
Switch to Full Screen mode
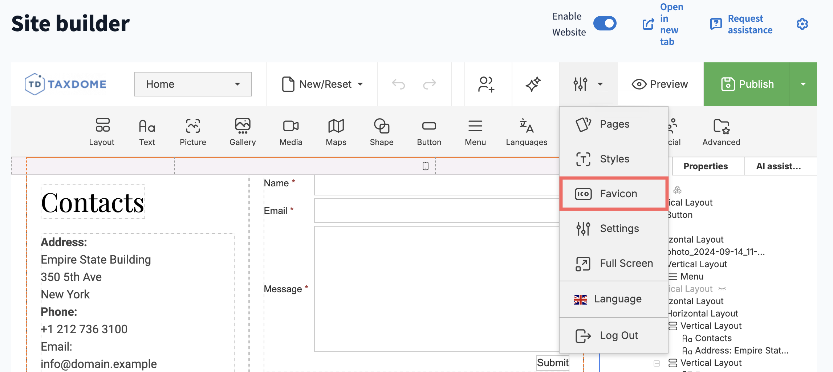(x=614, y=263)
